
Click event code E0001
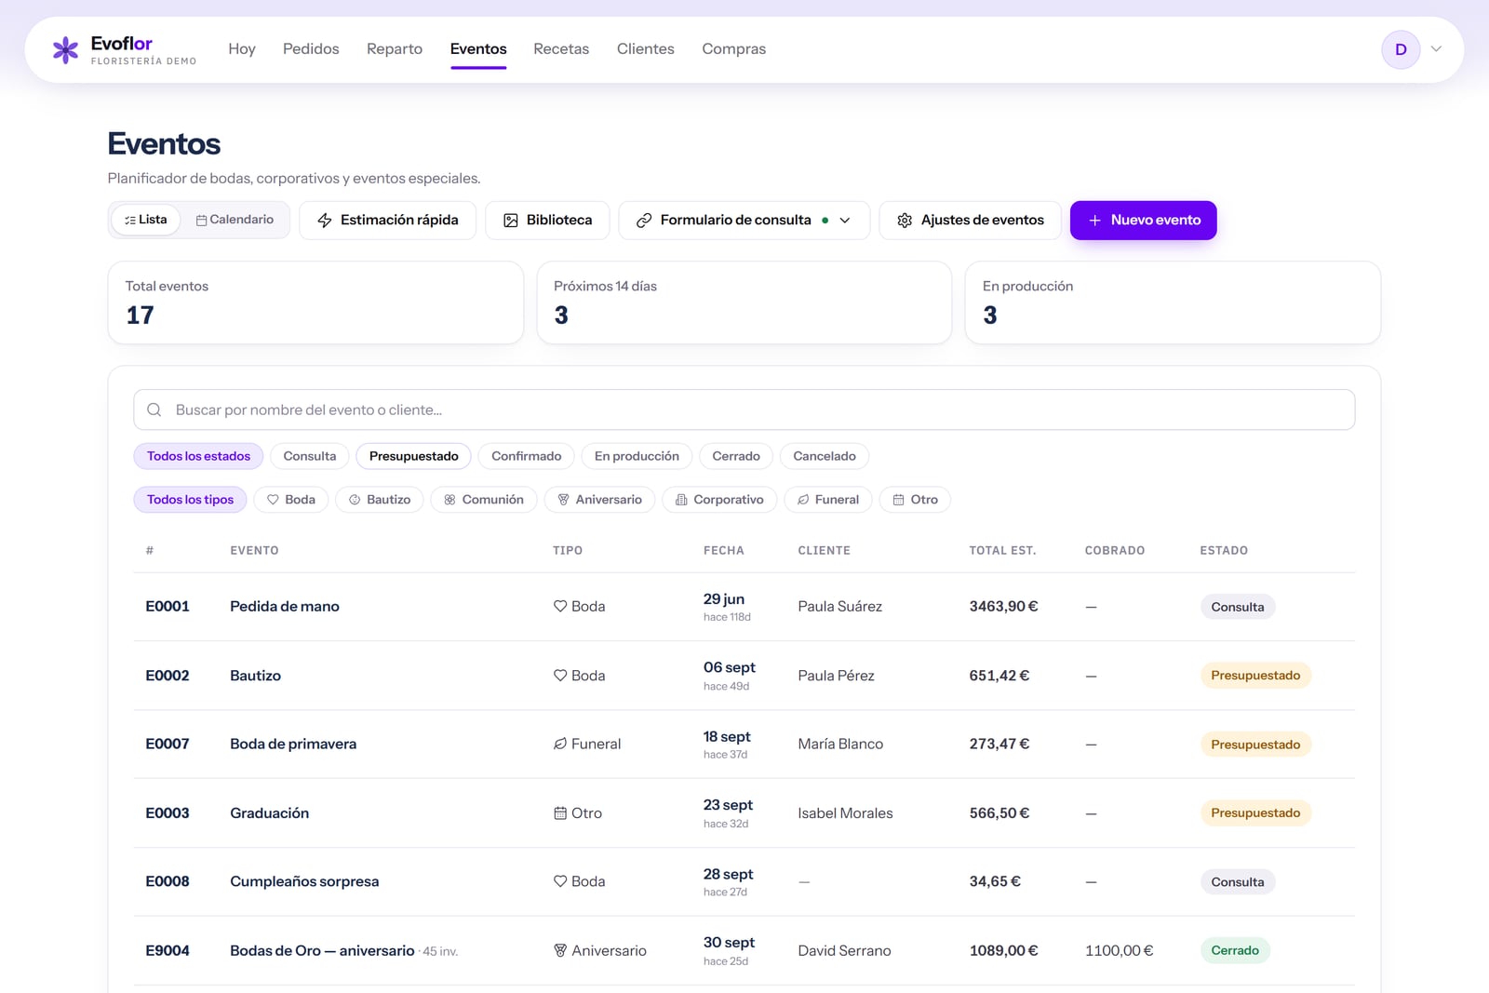click(x=168, y=607)
